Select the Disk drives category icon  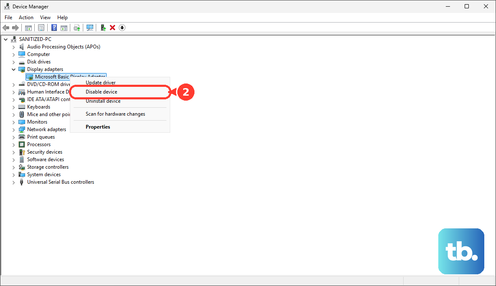point(21,62)
